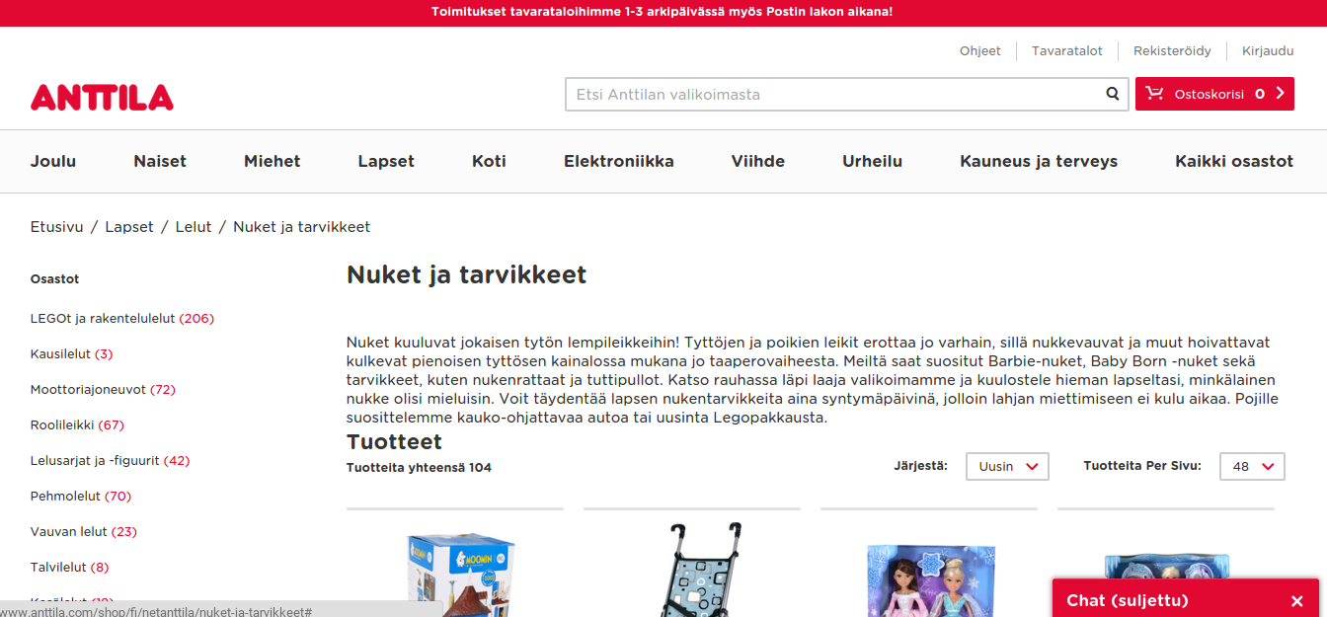The height and width of the screenshot is (617, 1327).
Task: Open the Joulu menu
Action: click(53, 161)
